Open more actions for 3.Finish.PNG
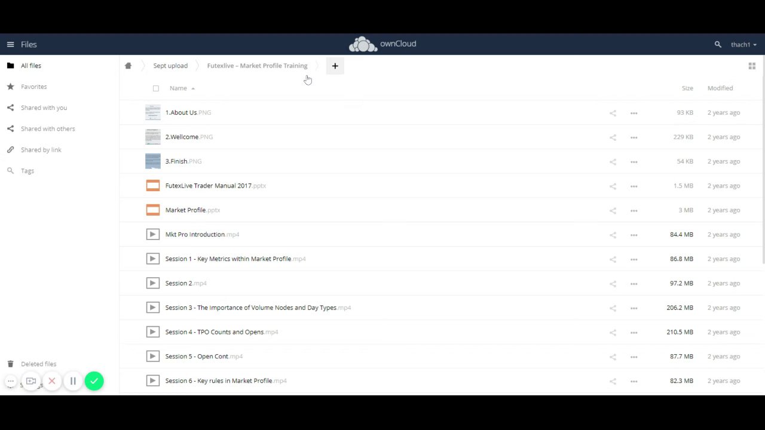Image resolution: width=765 pixels, height=430 pixels. (x=634, y=162)
